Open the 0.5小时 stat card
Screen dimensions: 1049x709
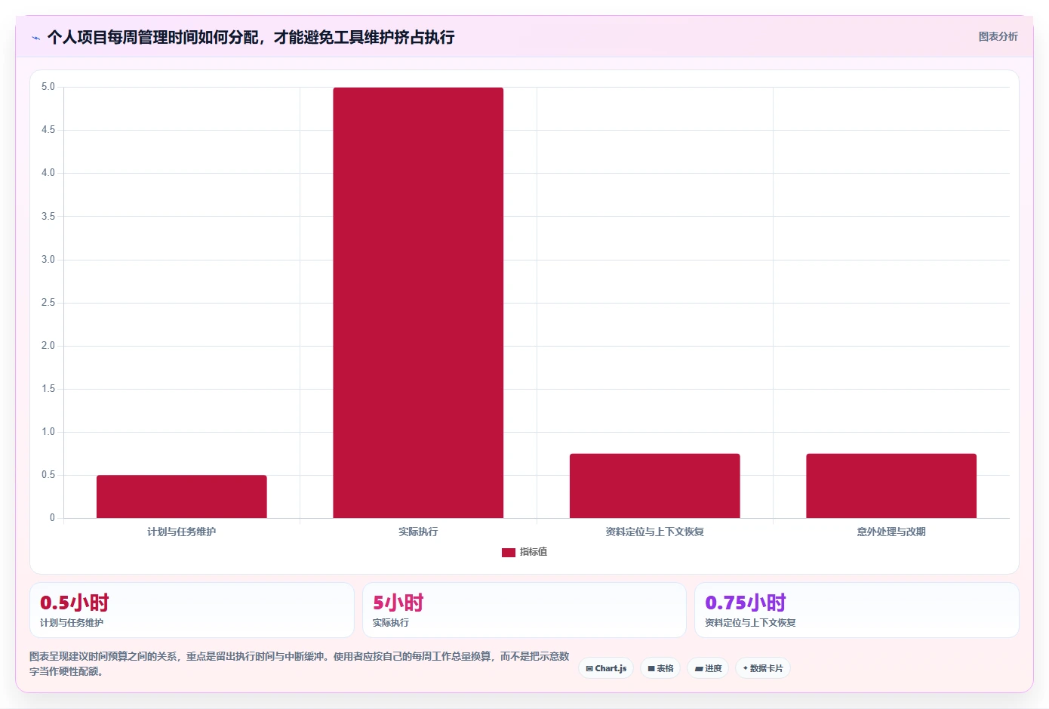192,610
